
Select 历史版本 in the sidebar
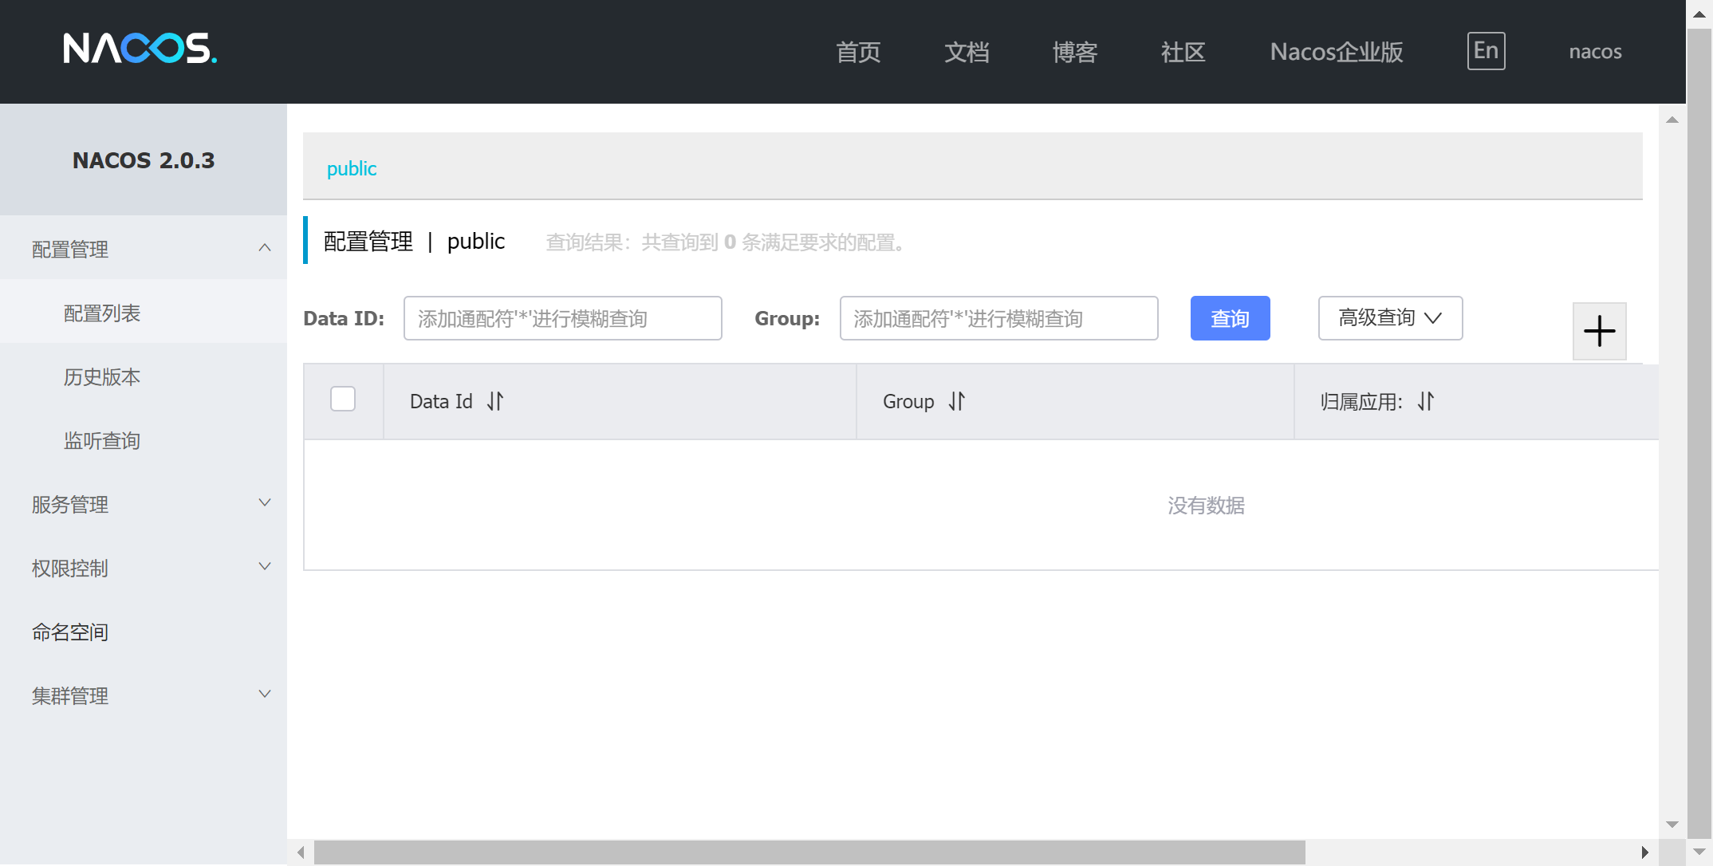(x=102, y=376)
